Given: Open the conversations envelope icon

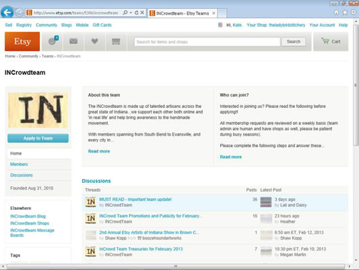Looking at the screenshot, I should click(x=73, y=42).
